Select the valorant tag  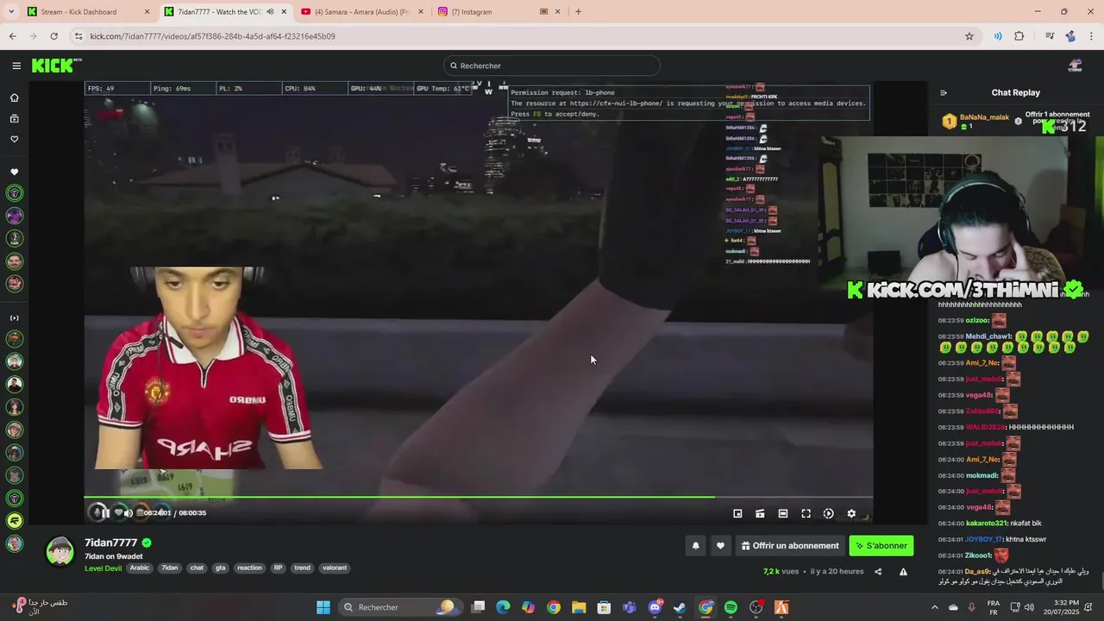[x=335, y=568]
